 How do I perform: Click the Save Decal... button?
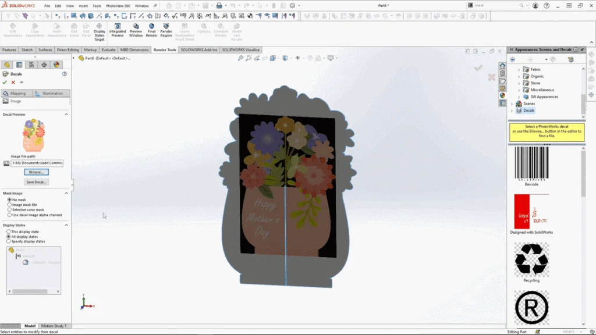pyautogui.click(x=36, y=182)
